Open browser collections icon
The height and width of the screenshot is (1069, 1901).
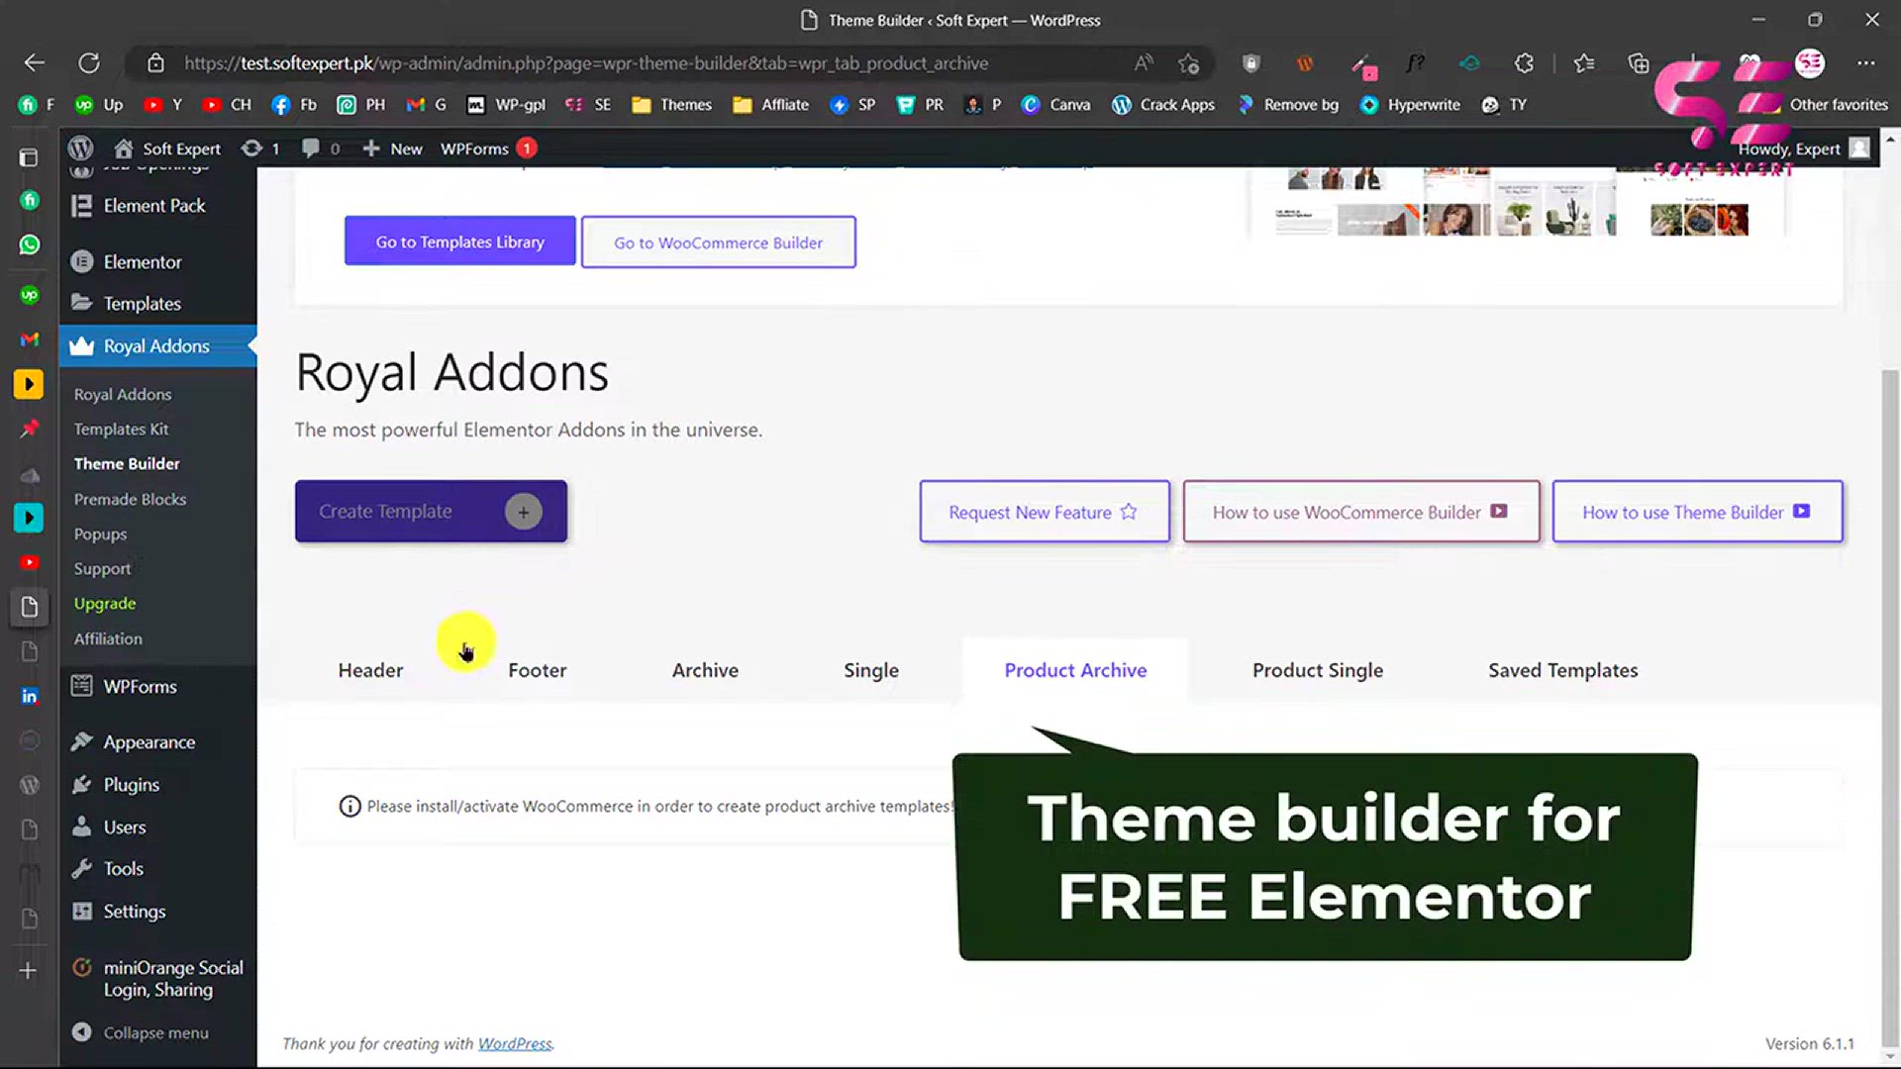[x=1639, y=63]
